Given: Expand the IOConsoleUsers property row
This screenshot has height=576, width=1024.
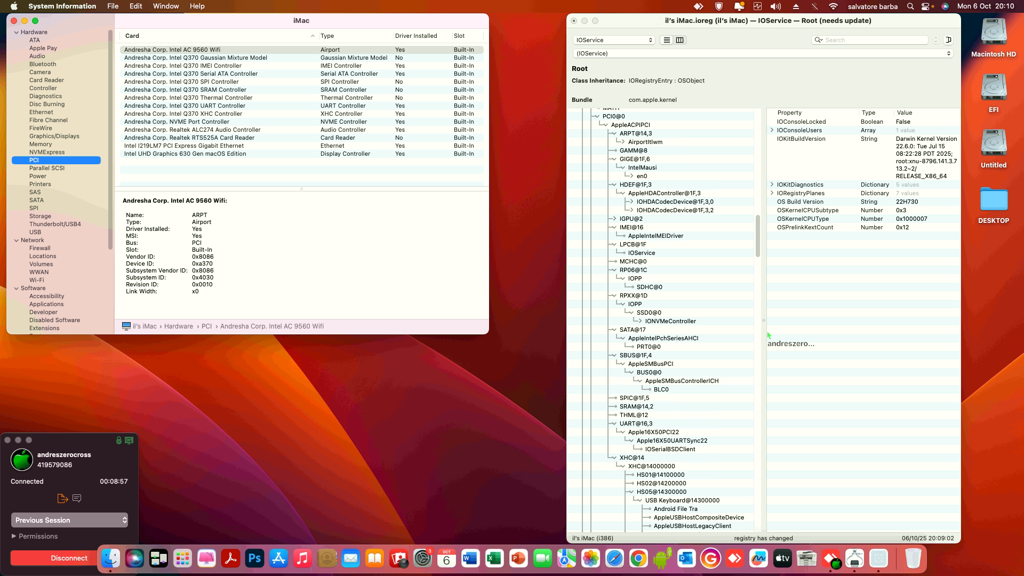Looking at the screenshot, I should (772, 130).
